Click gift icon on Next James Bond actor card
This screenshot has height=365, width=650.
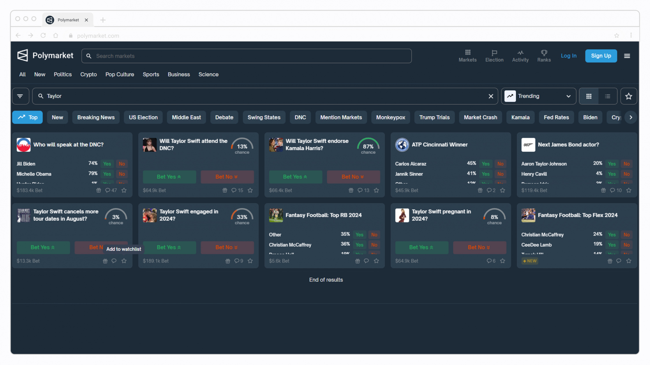pos(603,190)
